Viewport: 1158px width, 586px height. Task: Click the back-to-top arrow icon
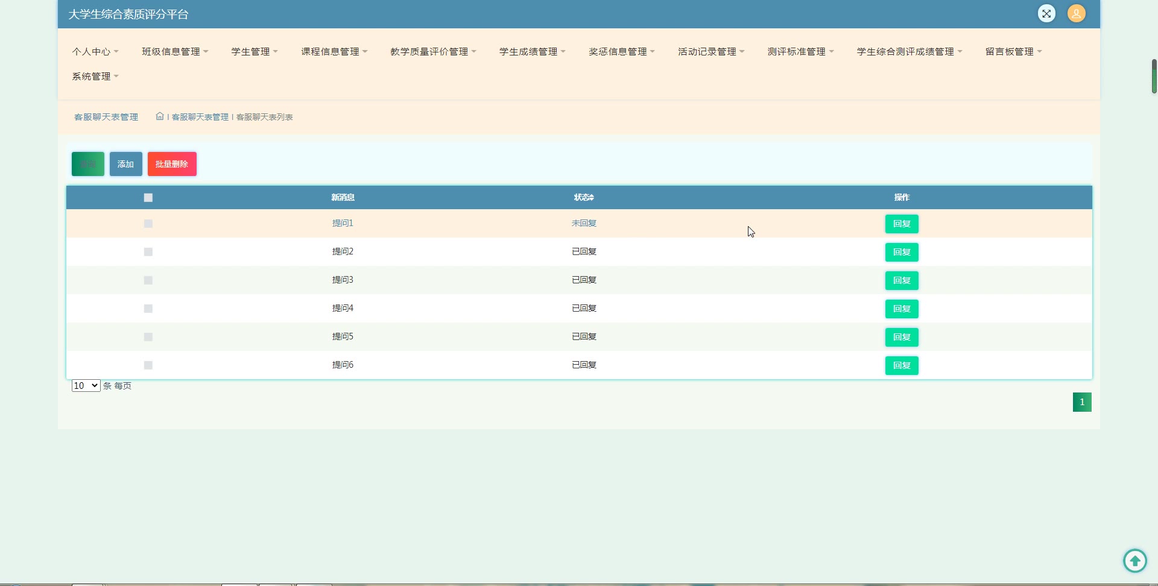pyautogui.click(x=1135, y=561)
